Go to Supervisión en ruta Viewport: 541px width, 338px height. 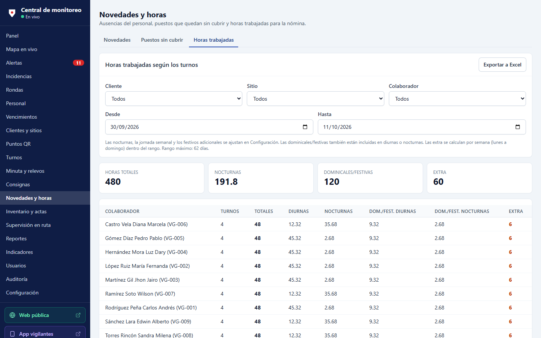tap(45, 225)
